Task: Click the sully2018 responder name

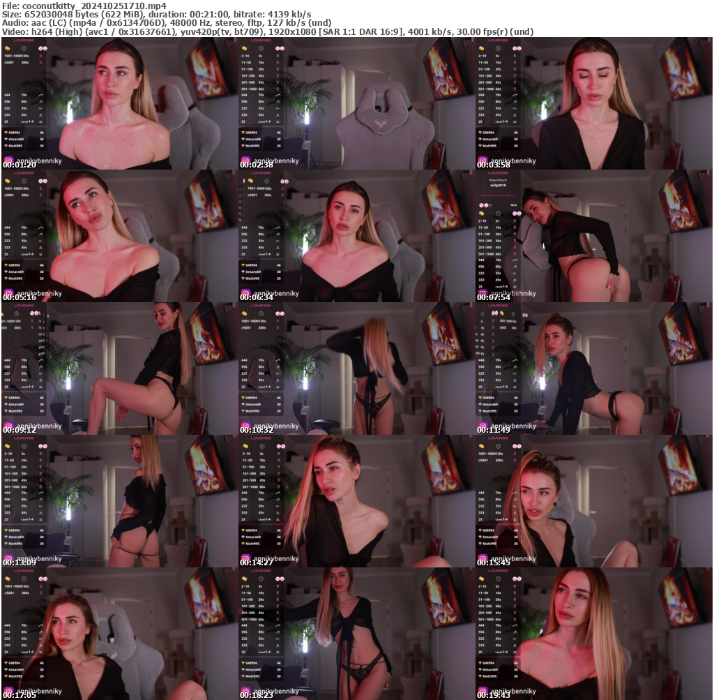Action: (498, 186)
